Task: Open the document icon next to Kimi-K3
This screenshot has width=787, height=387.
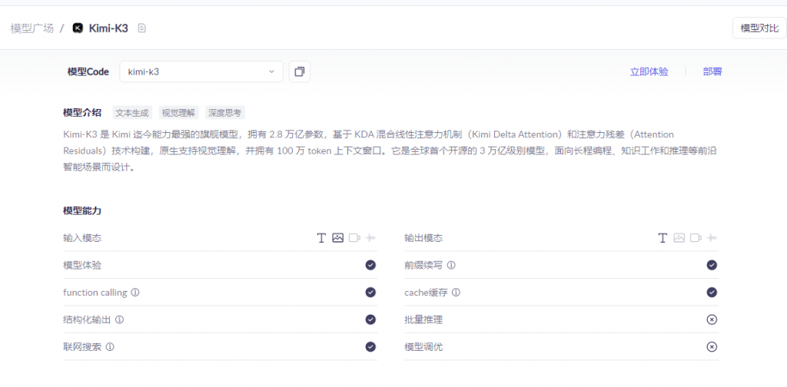Action: pyautogui.click(x=142, y=28)
